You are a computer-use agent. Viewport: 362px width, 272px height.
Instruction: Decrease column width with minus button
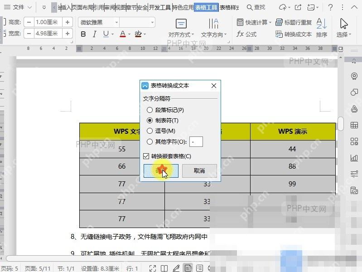click(x=29, y=34)
